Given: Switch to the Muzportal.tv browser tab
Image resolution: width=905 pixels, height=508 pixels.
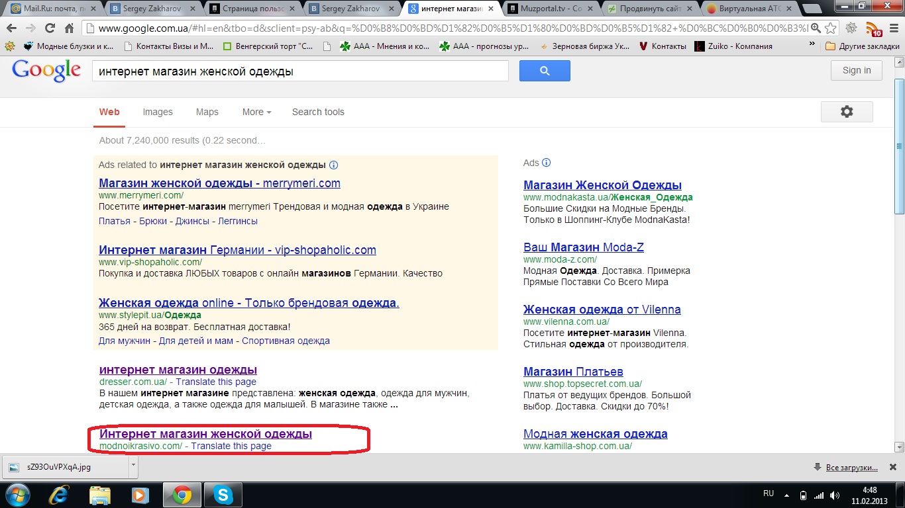Looking at the screenshot, I should coord(550,9).
